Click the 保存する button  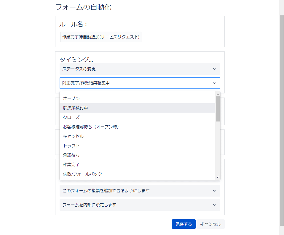coord(184,224)
